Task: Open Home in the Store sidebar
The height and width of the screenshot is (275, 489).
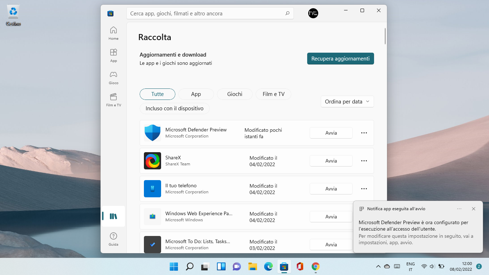Action: (113, 33)
